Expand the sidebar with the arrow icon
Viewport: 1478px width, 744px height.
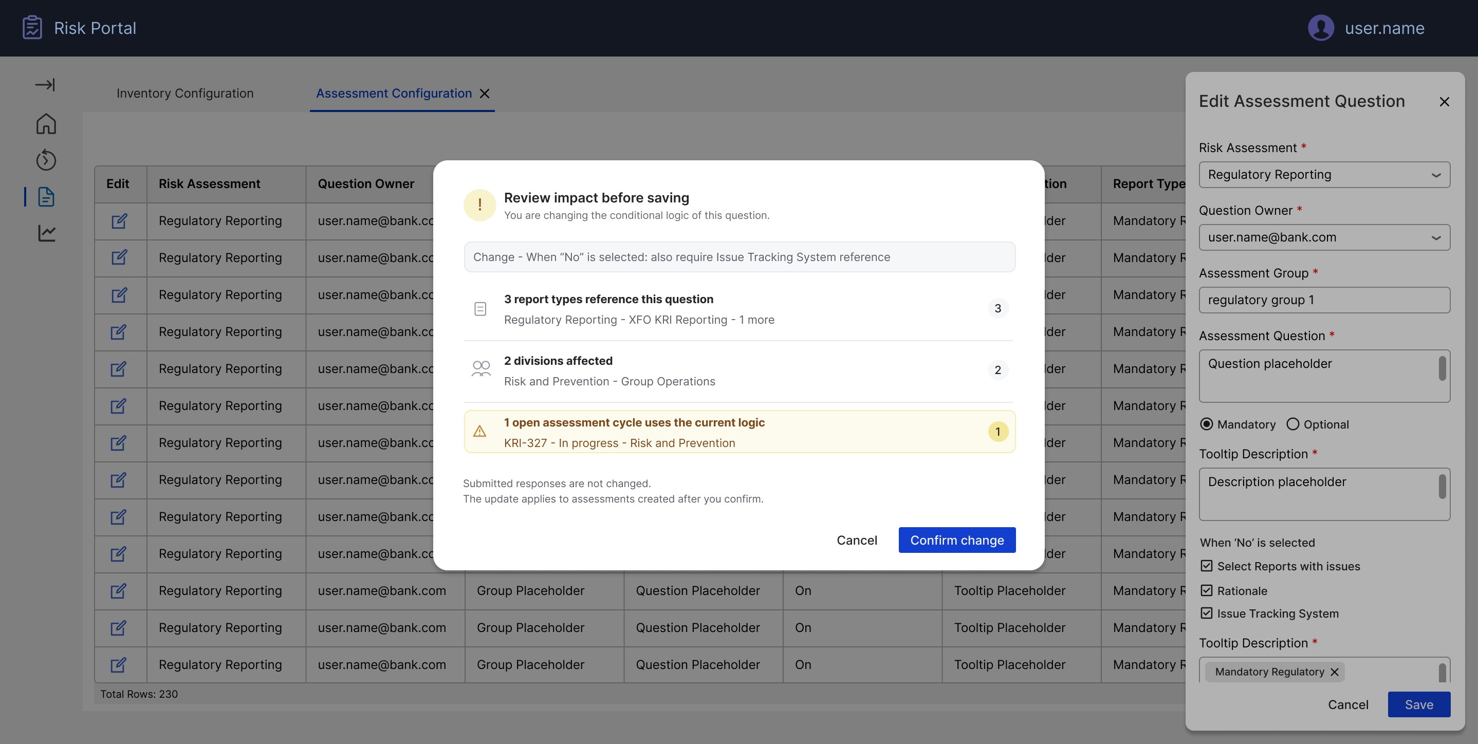coord(45,85)
